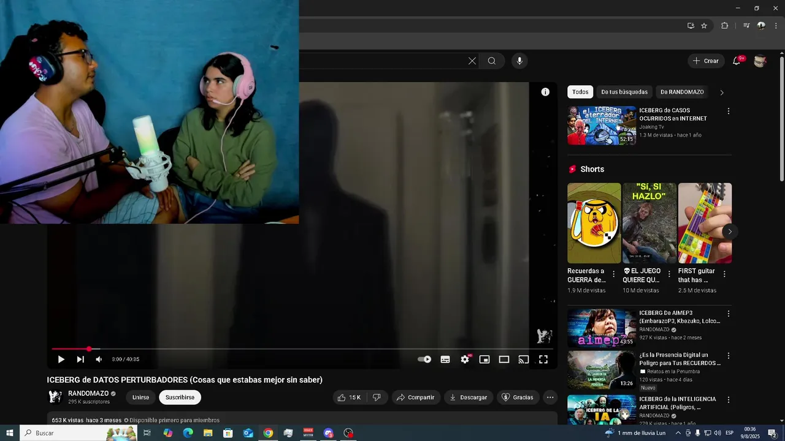The image size is (785, 441).
Task: Skip to the next video
Action: pos(80,360)
